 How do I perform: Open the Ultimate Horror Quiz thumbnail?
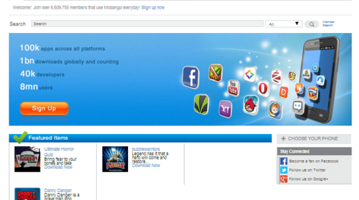[x=27, y=159]
